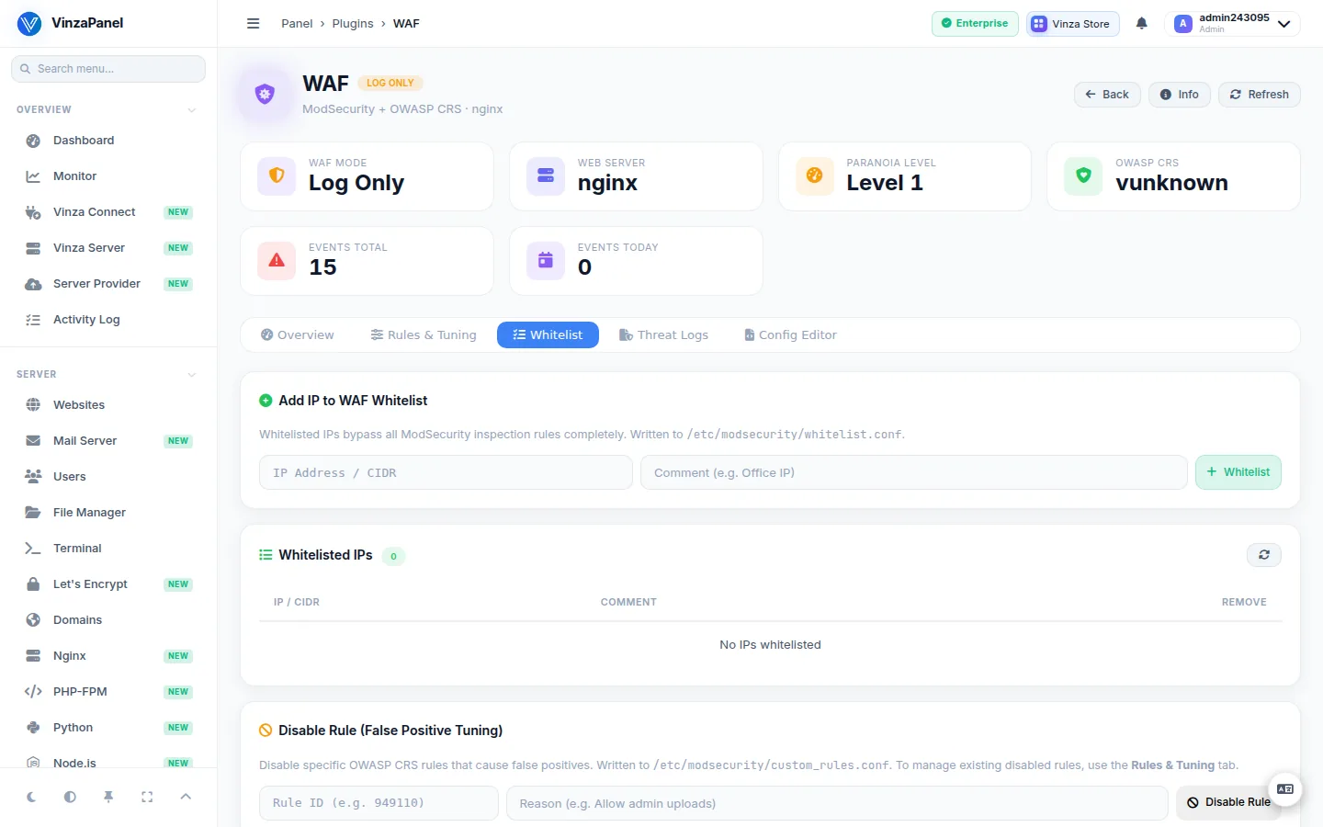Open the Config Editor tab
Viewport: 1323px width, 827px height.
pyautogui.click(x=790, y=335)
